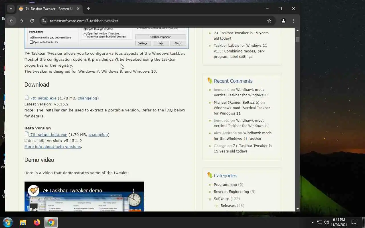365x228 pixels.
Task: Open the volume control tray icon
Action: (x=327, y=222)
